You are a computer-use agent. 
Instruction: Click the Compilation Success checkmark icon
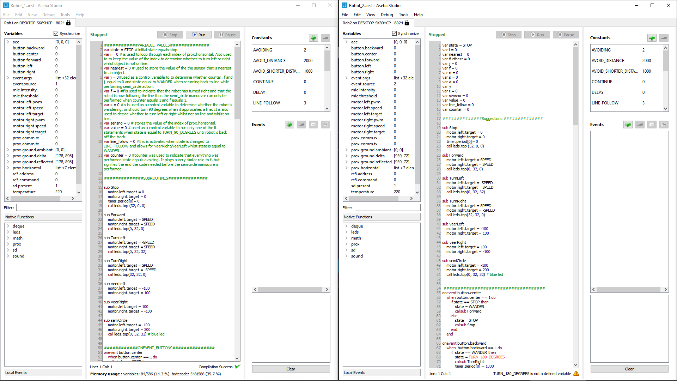tap(237, 367)
